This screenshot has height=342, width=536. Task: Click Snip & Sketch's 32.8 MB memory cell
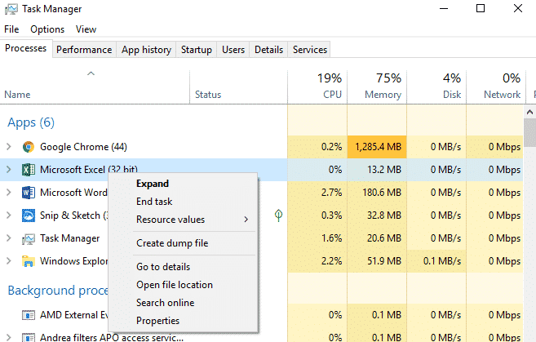[x=377, y=215]
